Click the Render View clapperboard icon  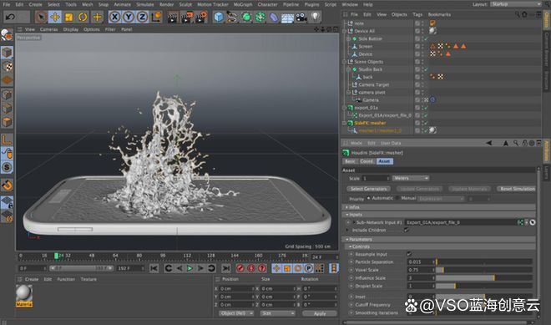tap(172, 17)
